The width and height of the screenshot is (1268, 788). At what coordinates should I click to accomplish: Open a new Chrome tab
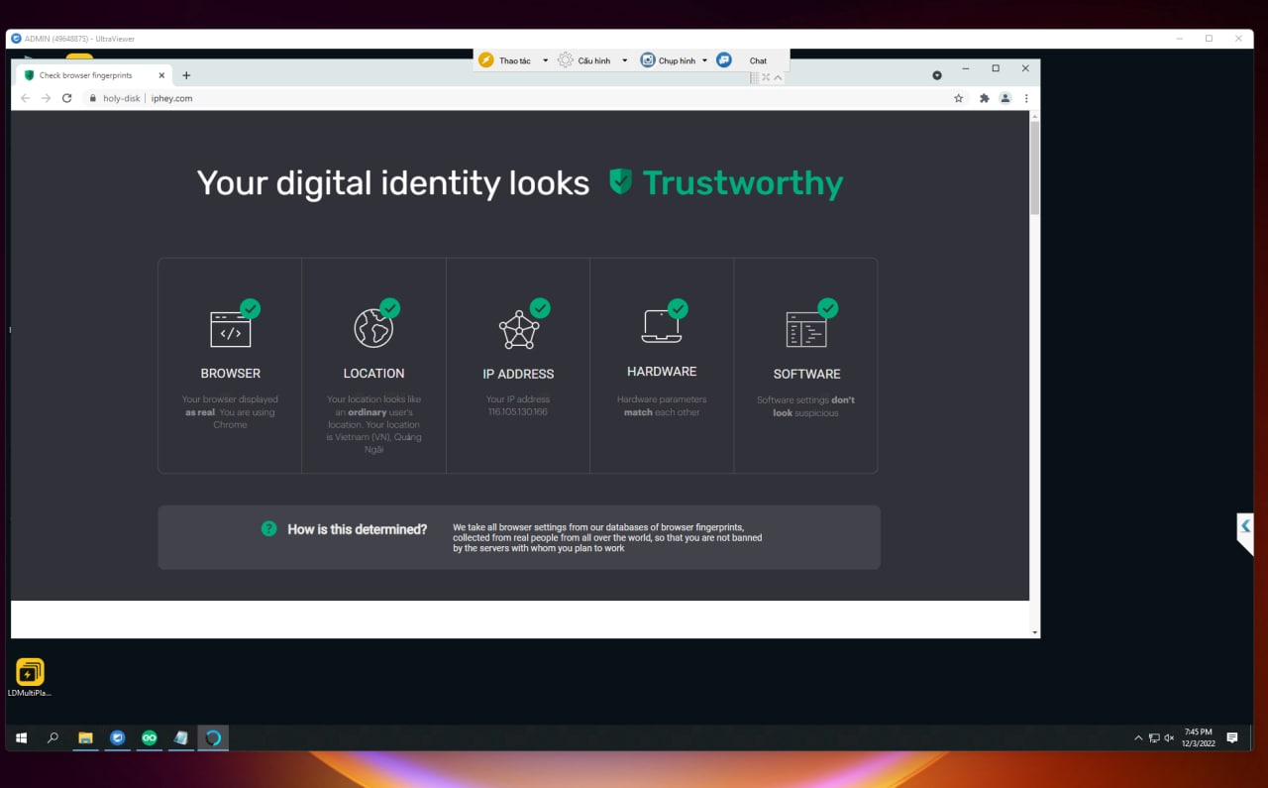pos(186,75)
